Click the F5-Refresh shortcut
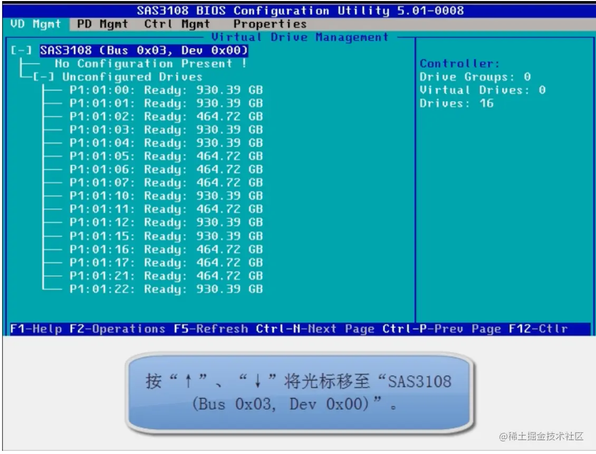The image size is (596, 454). [211, 329]
